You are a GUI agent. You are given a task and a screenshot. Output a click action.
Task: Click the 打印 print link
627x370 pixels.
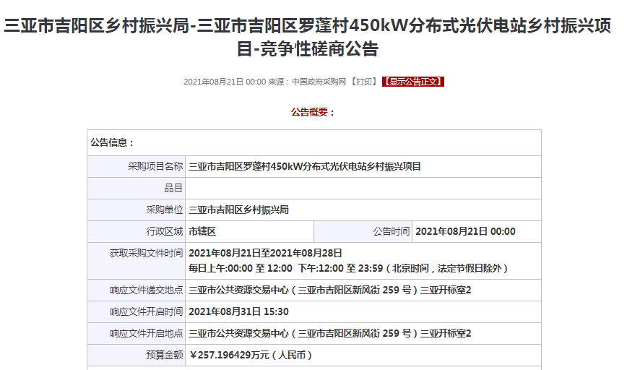click(x=364, y=82)
